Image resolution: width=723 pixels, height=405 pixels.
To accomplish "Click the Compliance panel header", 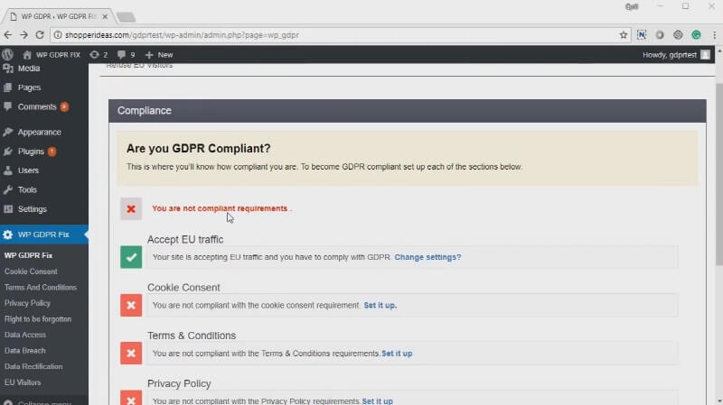I will pos(408,111).
